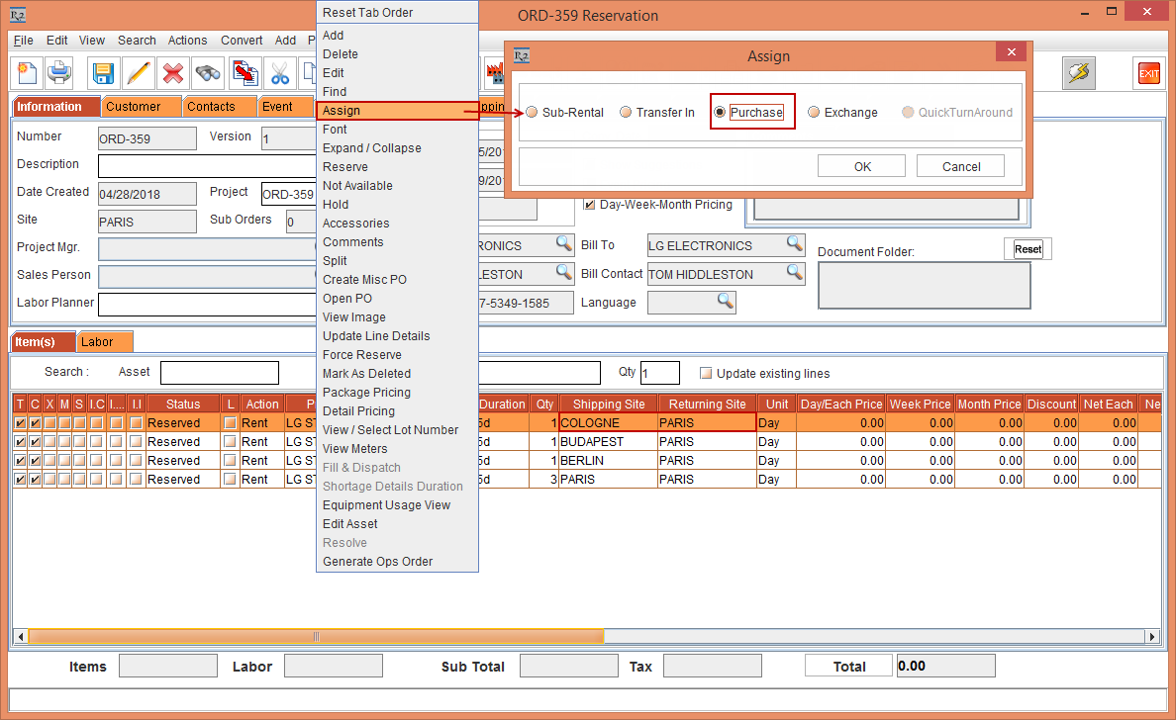
Task: Click the red X Delete icon
Action: click(x=173, y=72)
